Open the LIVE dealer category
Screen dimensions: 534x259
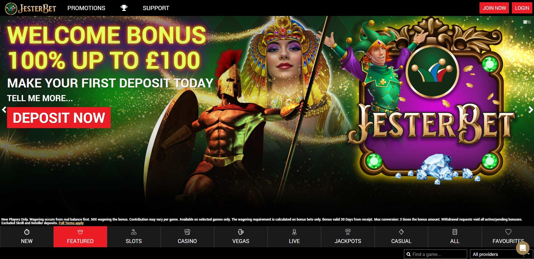point(294,237)
